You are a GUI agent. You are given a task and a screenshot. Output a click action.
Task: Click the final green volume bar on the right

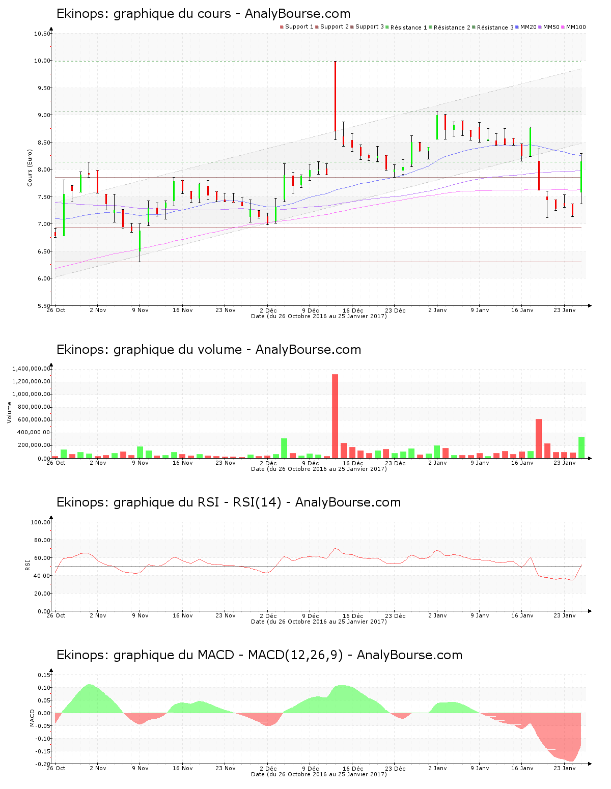tap(581, 447)
